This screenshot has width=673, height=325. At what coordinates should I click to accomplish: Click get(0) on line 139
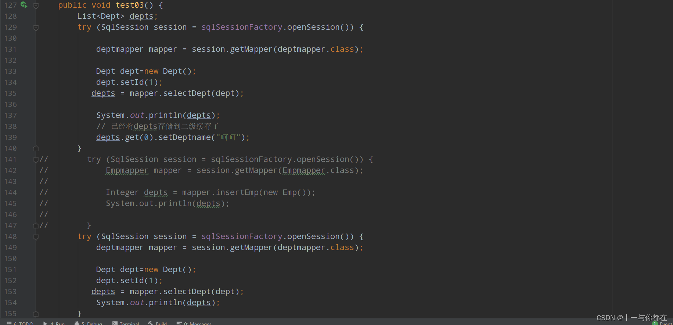(139, 137)
